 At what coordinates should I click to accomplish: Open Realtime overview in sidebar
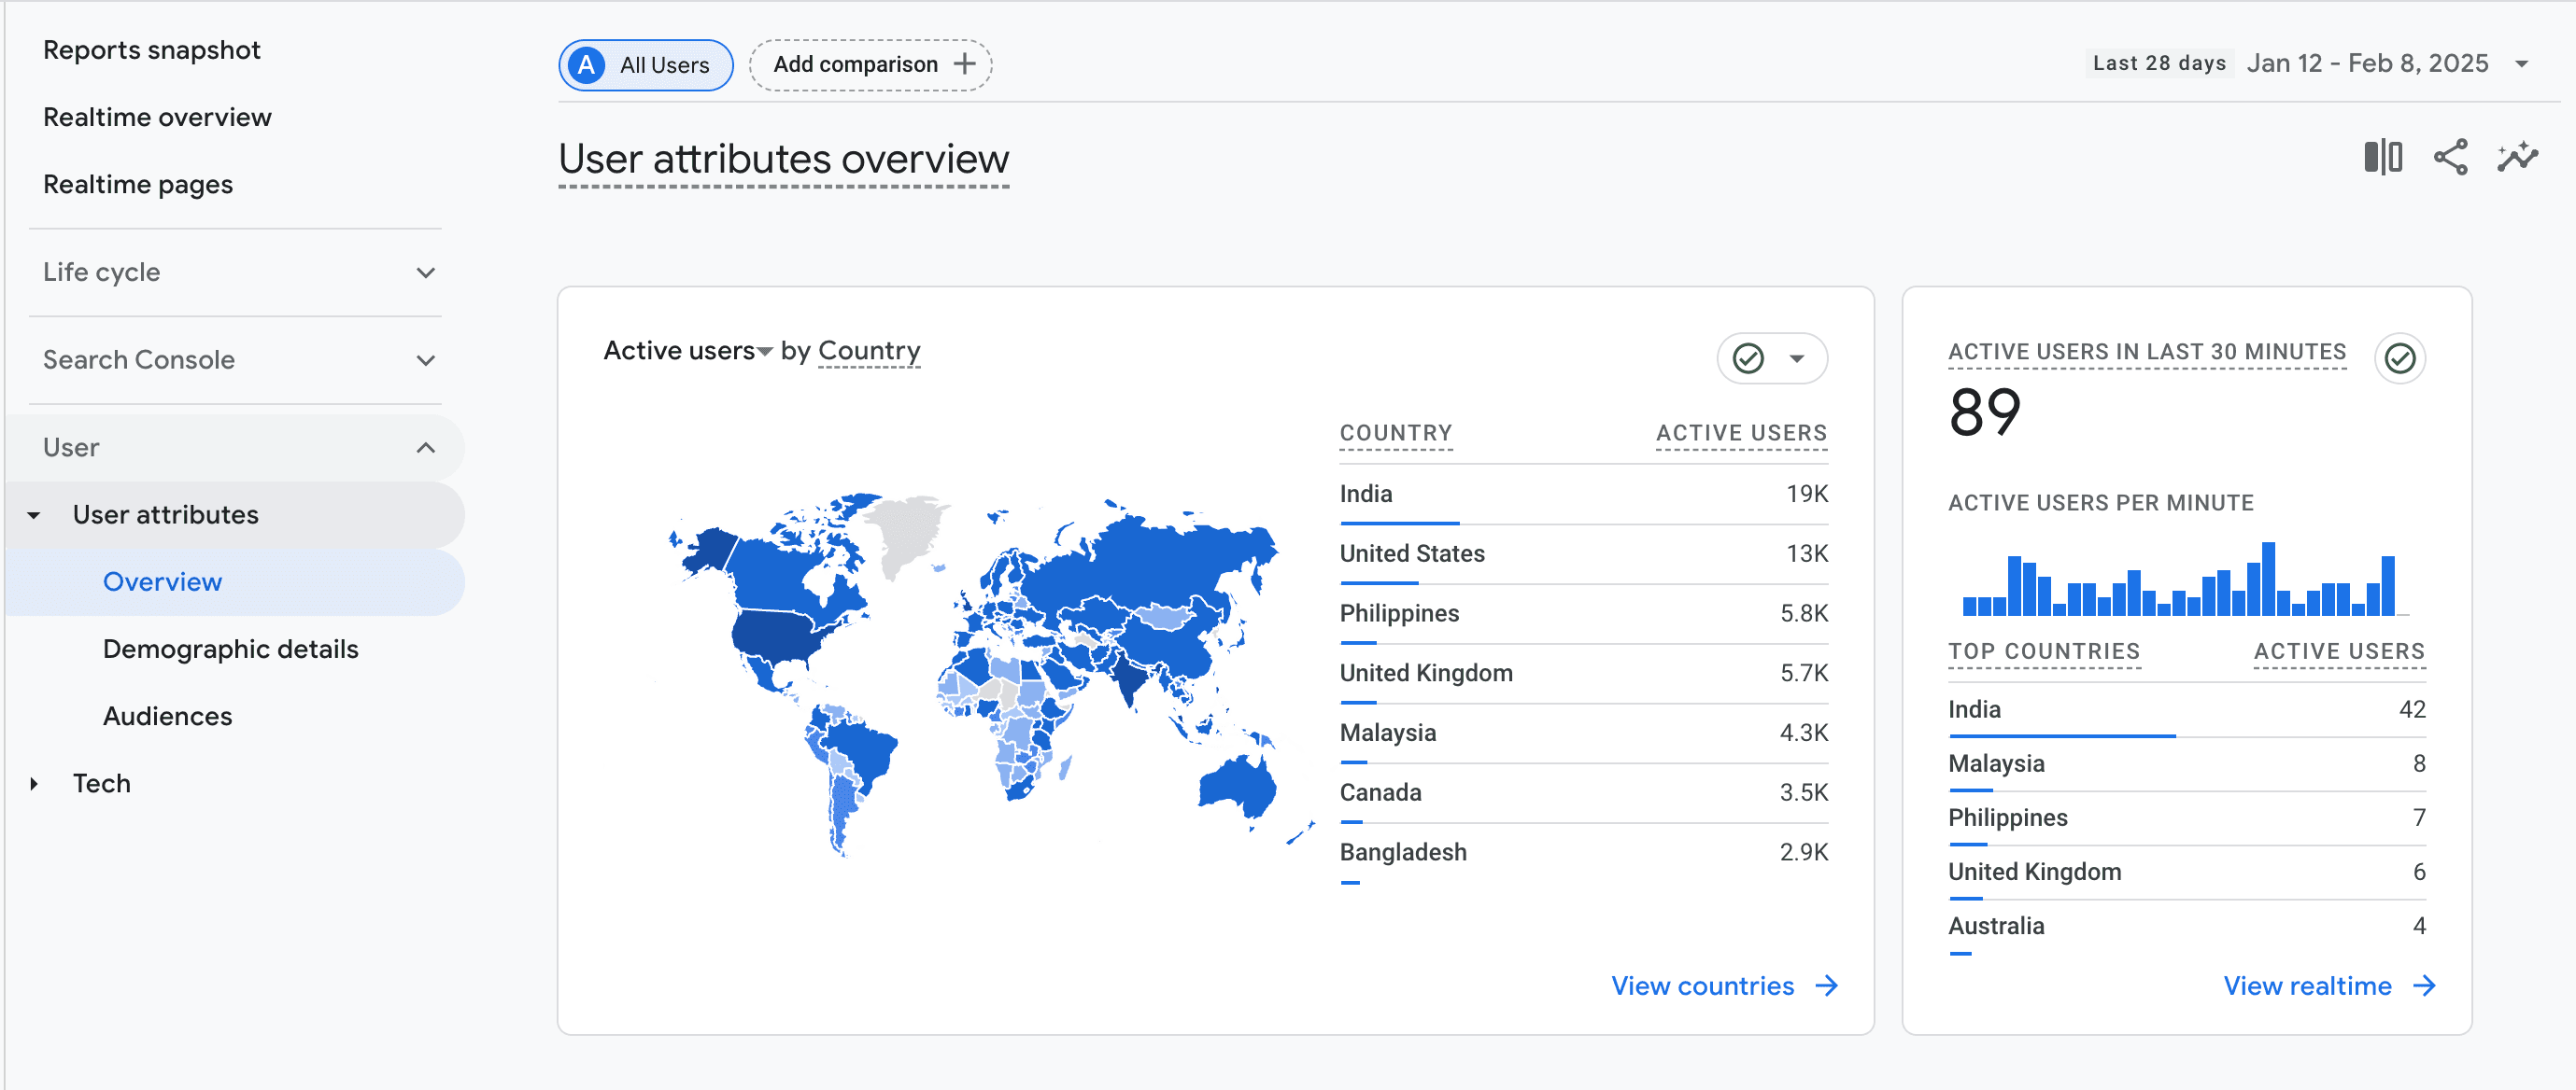click(x=157, y=117)
